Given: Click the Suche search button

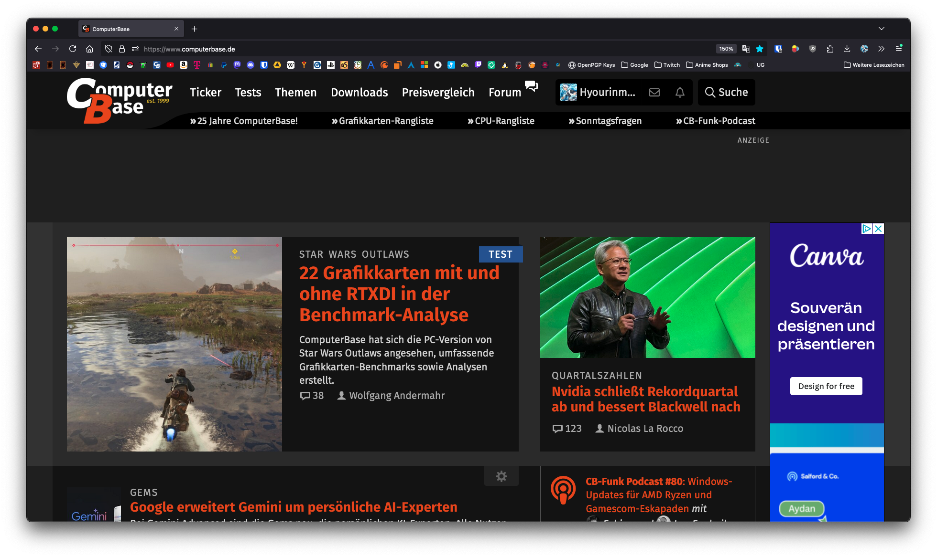Looking at the screenshot, I should (726, 93).
